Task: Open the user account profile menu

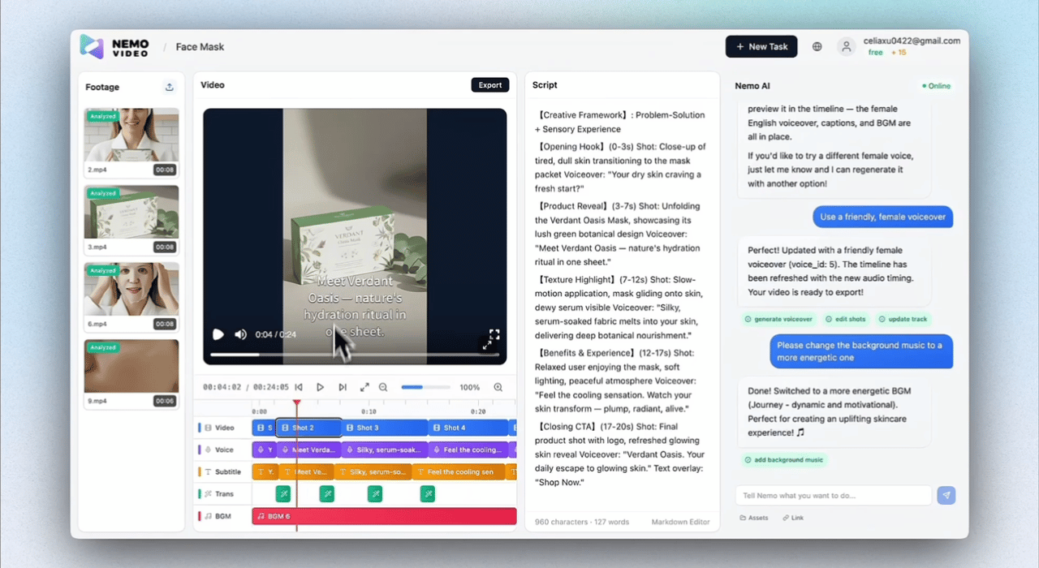Action: point(847,47)
